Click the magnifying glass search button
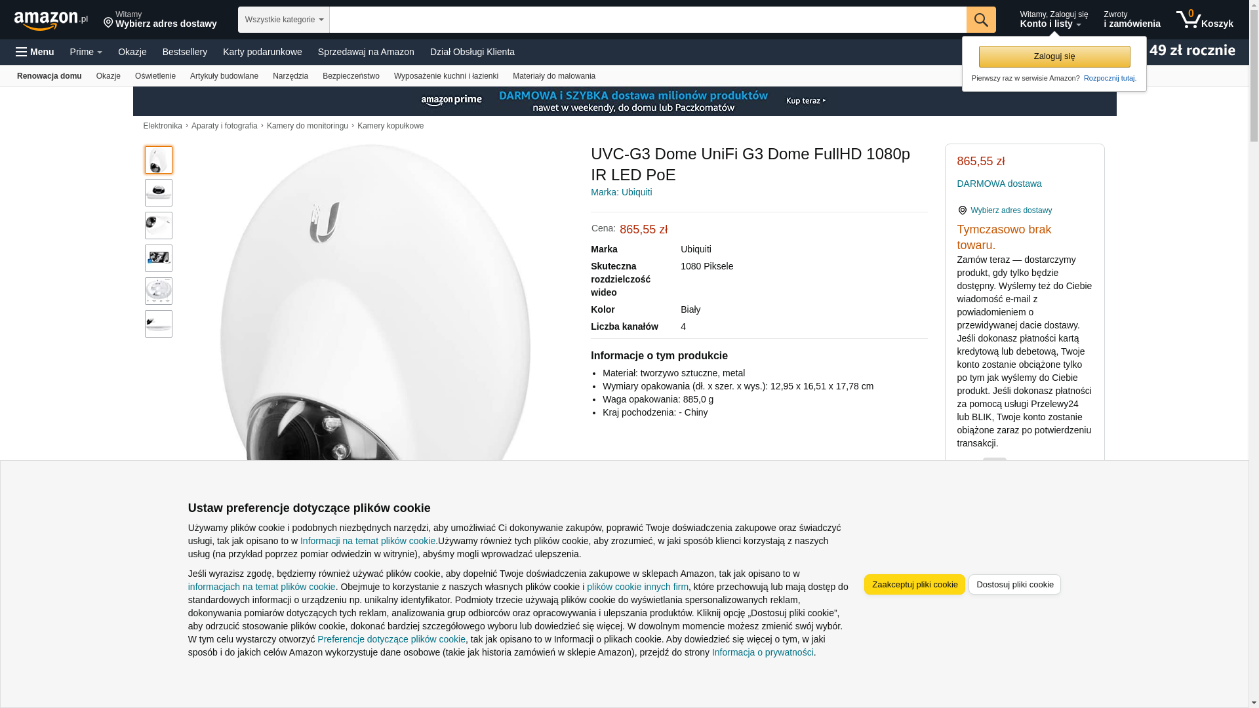The width and height of the screenshot is (1259, 708). [x=981, y=20]
